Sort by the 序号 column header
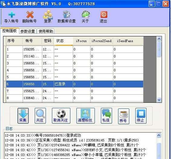Screen dimensions: 171x159 [15, 41]
